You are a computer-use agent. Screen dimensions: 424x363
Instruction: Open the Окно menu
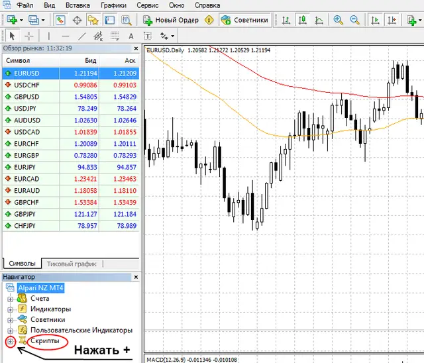pos(177,5)
